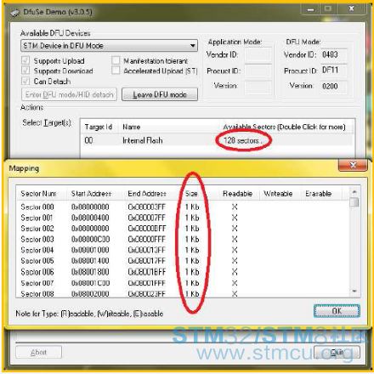Click the Leave DFU mode button
The height and width of the screenshot is (374, 374).
tap(160, 94)
